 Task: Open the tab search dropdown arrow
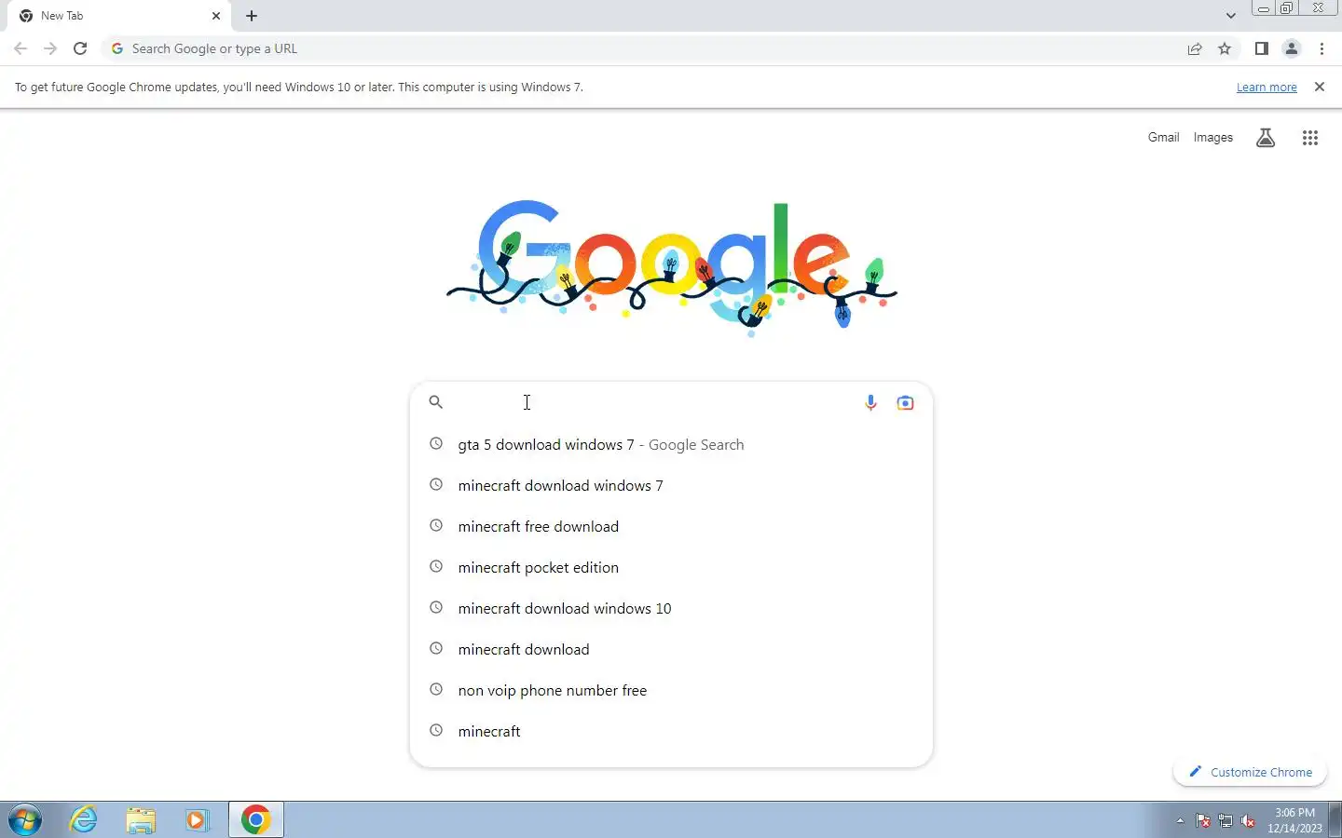click(x=1231, y=16)
